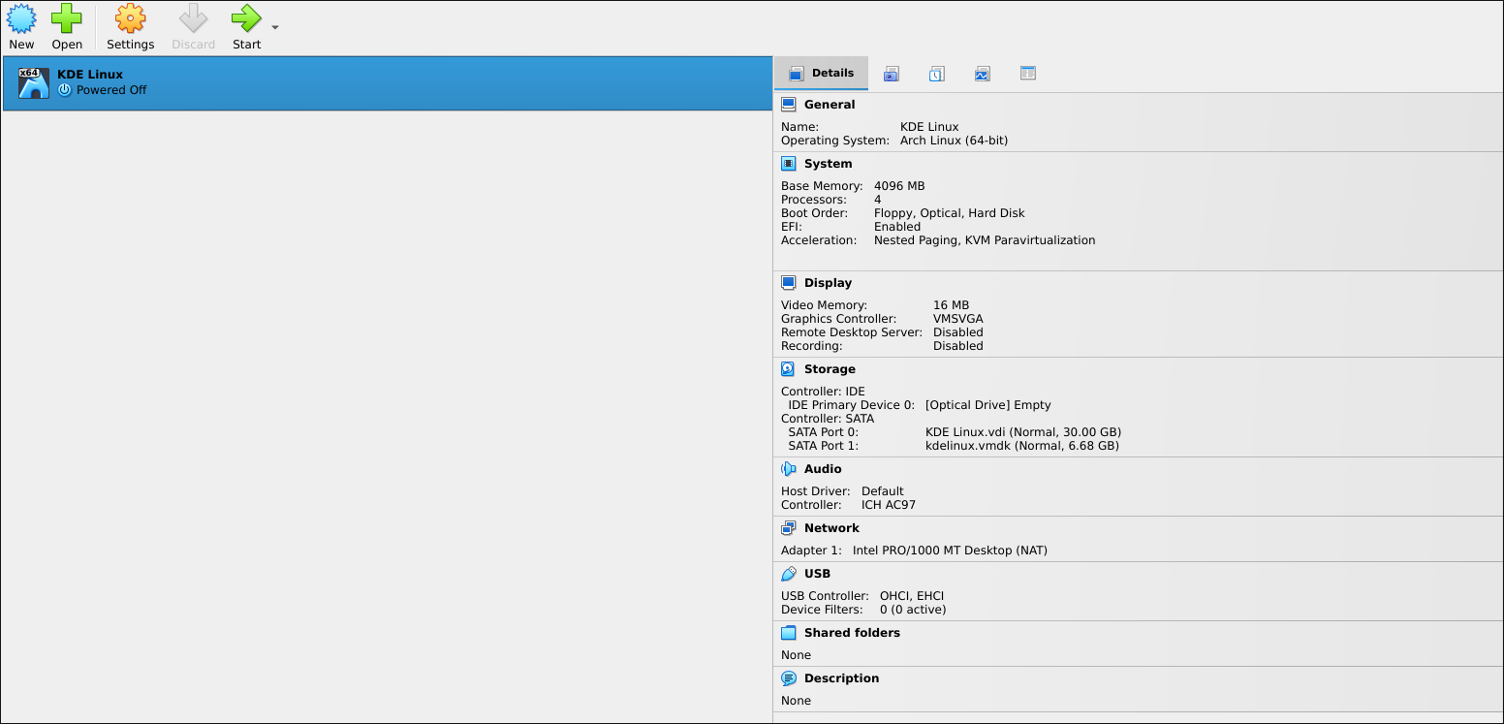Open the Logs tab clock icon
Viewport: 1504px width, 724px height.
[936, 74]
